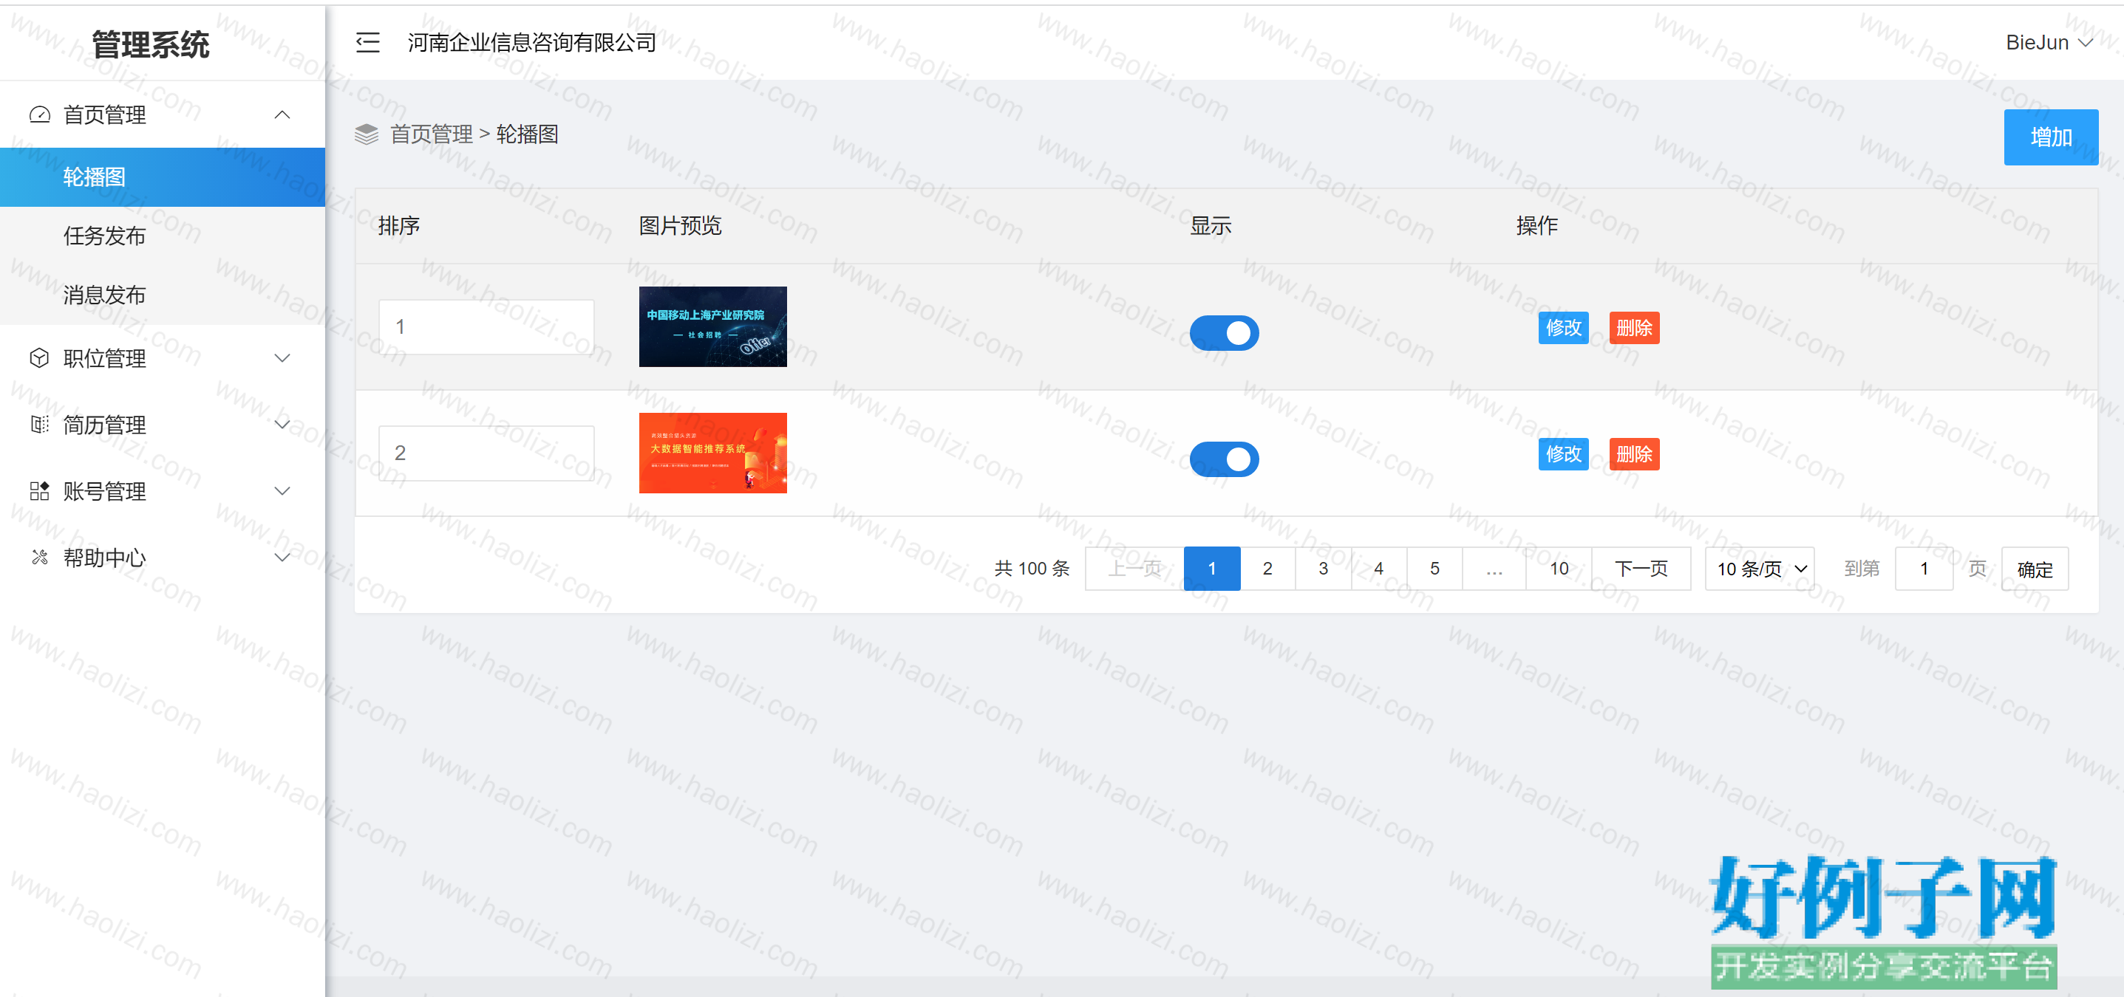Go to page 2 in pagination
Image resolution: width=2124 pixels, height=997 pixels.
(1267, 569)
